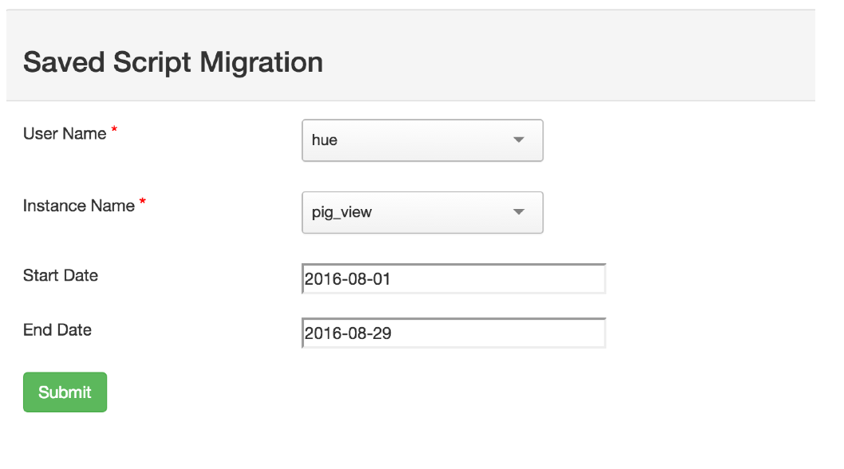Click the red asterisk beside User Name

pyautogui.click(x=112, y=128)
